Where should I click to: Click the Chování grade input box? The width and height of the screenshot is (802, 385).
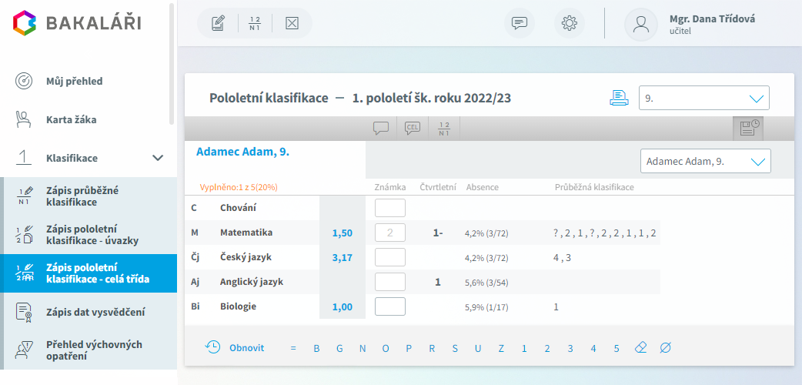click(x=390, y=208)
